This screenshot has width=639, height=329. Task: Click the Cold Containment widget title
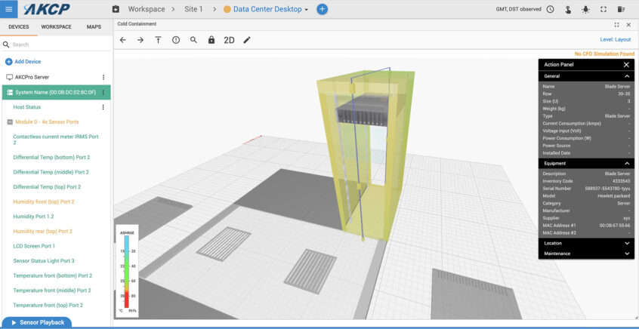click(137, 24)
